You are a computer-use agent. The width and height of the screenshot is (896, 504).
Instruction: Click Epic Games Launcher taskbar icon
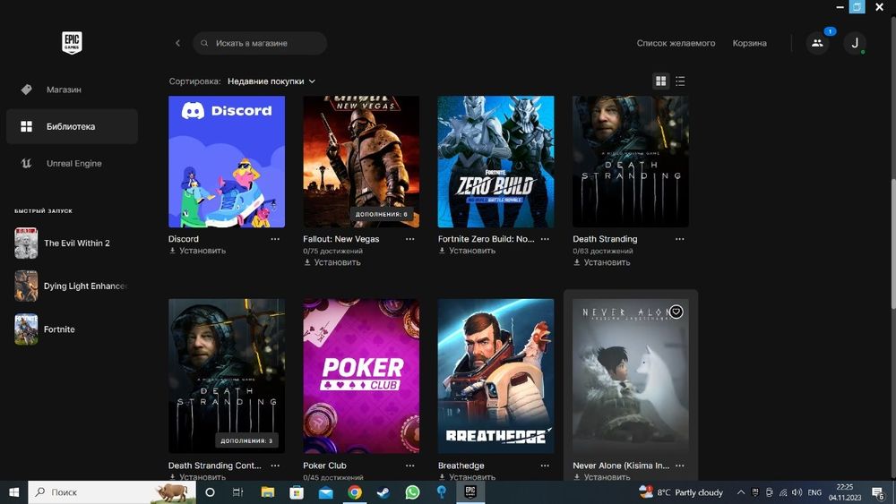(x=470, y=492)
